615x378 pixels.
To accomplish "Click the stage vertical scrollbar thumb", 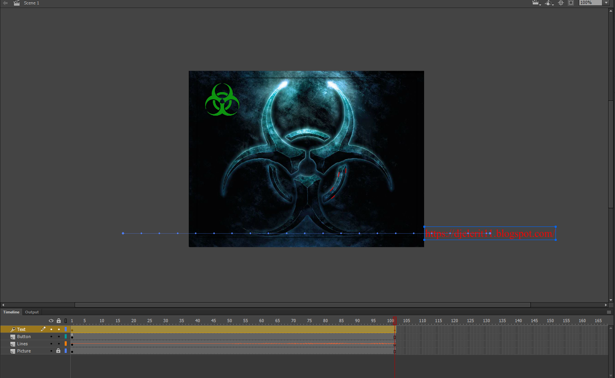I will 611,154.
